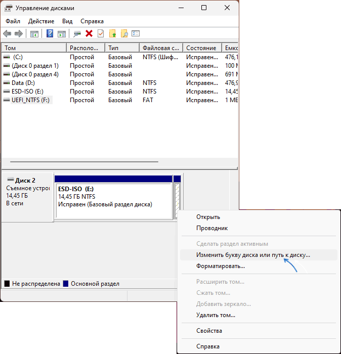Viewport: 341px width, 354px height.
Task: Open the blue Help question-mark icon
Action: [x=50, y=34]
